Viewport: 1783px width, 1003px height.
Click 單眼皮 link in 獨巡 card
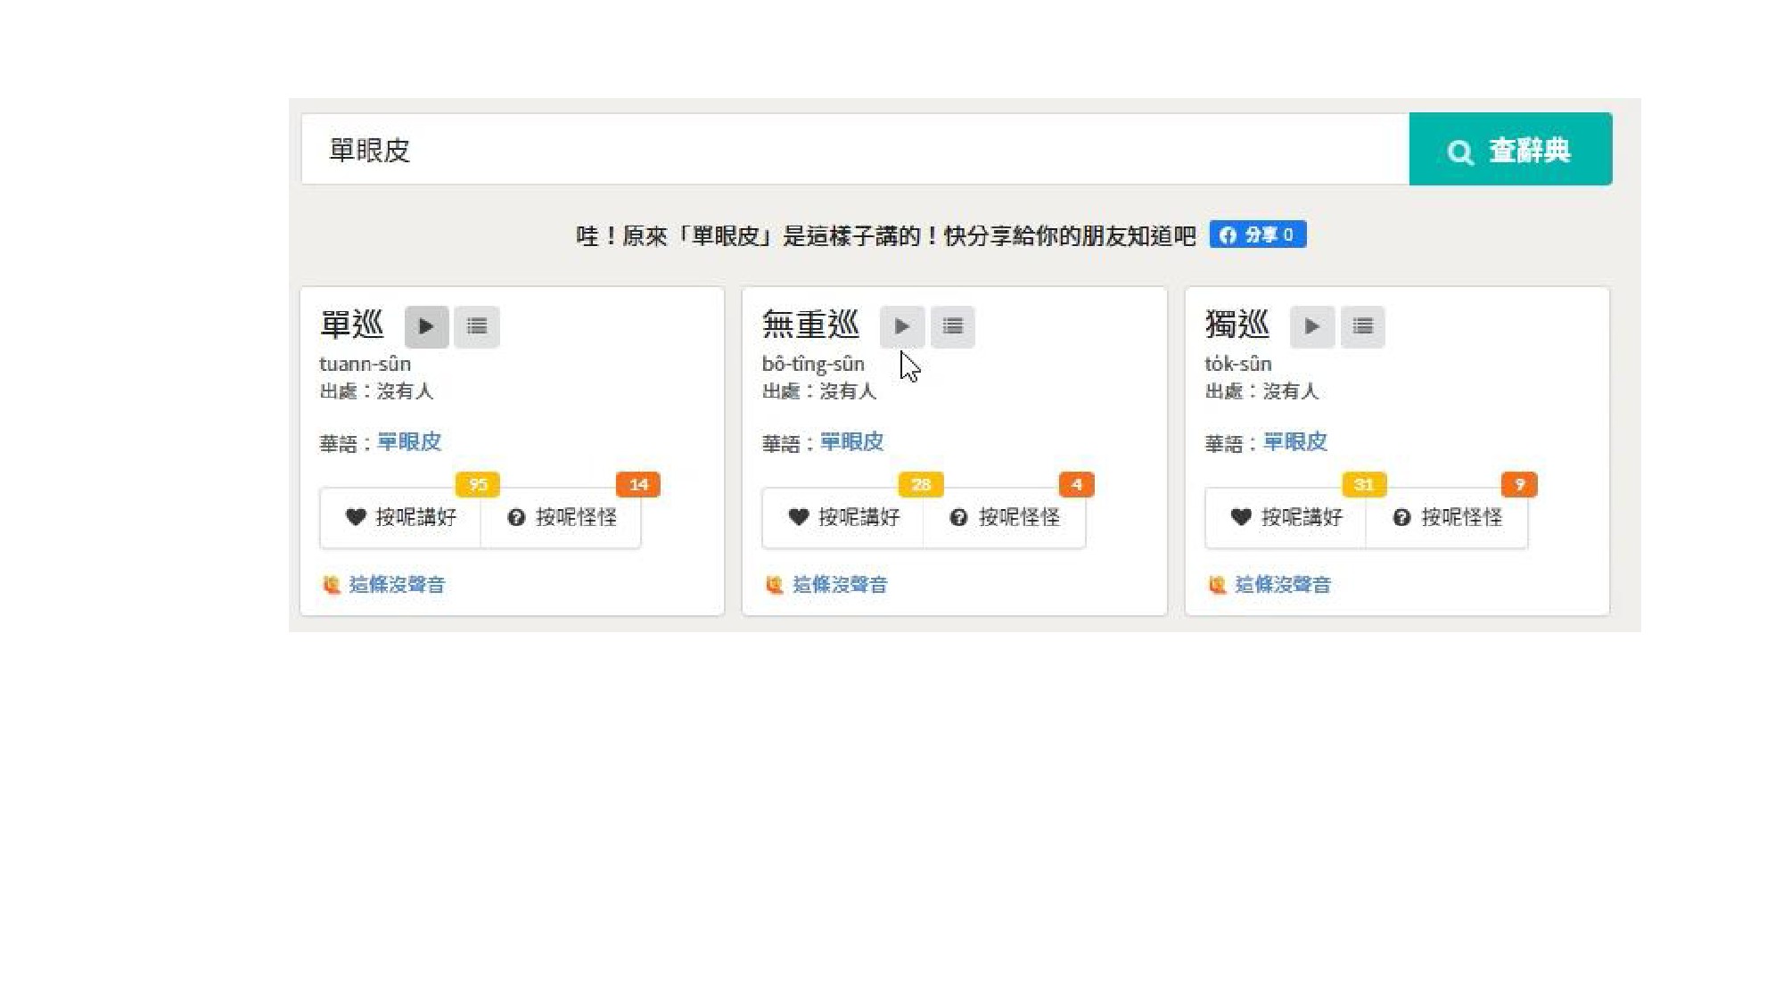(x=1294, y=442)
